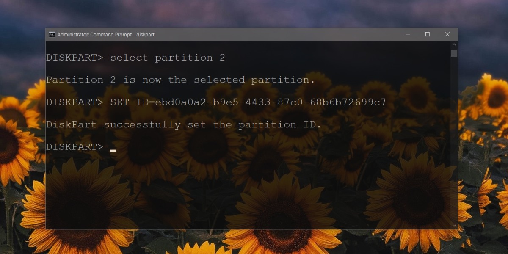Open the Command Prompt system menu icon
The width and height of the screenshot is (508, 254).
(52, 35)
